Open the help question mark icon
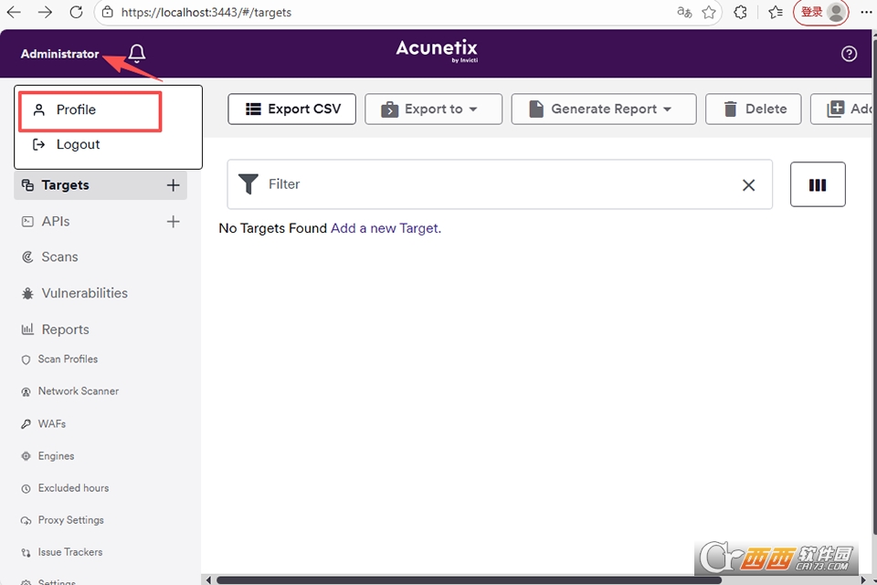877x585 pixels. pos(849,54)
